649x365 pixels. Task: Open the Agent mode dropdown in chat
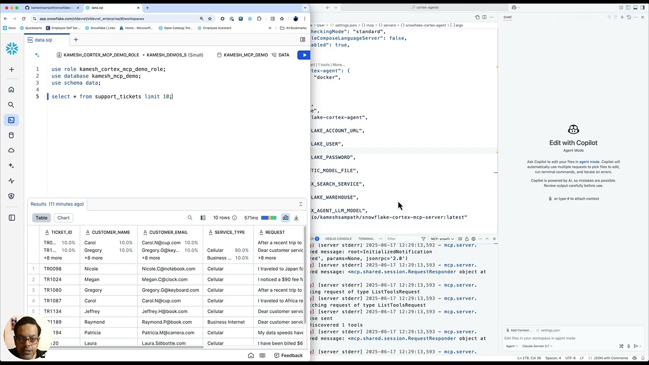[x=512, y=346]
